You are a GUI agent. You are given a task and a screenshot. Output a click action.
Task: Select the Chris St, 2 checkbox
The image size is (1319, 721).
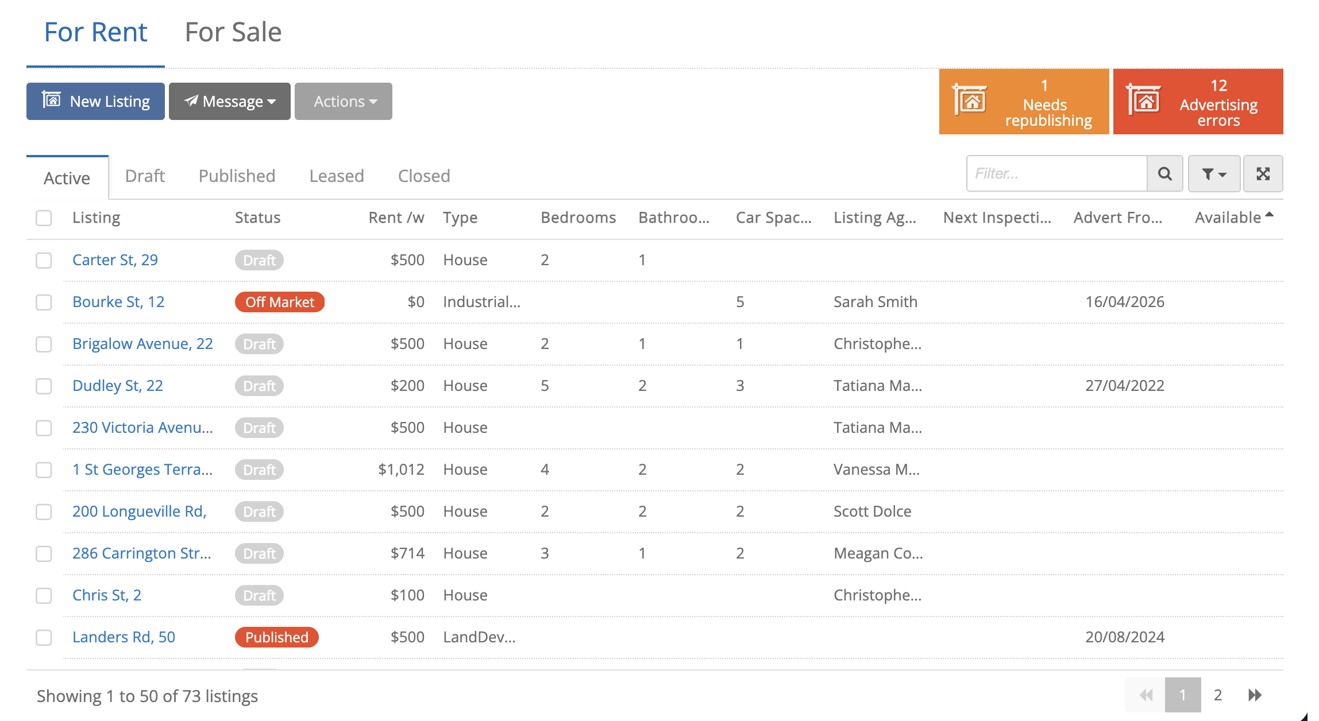coord(44,595)
